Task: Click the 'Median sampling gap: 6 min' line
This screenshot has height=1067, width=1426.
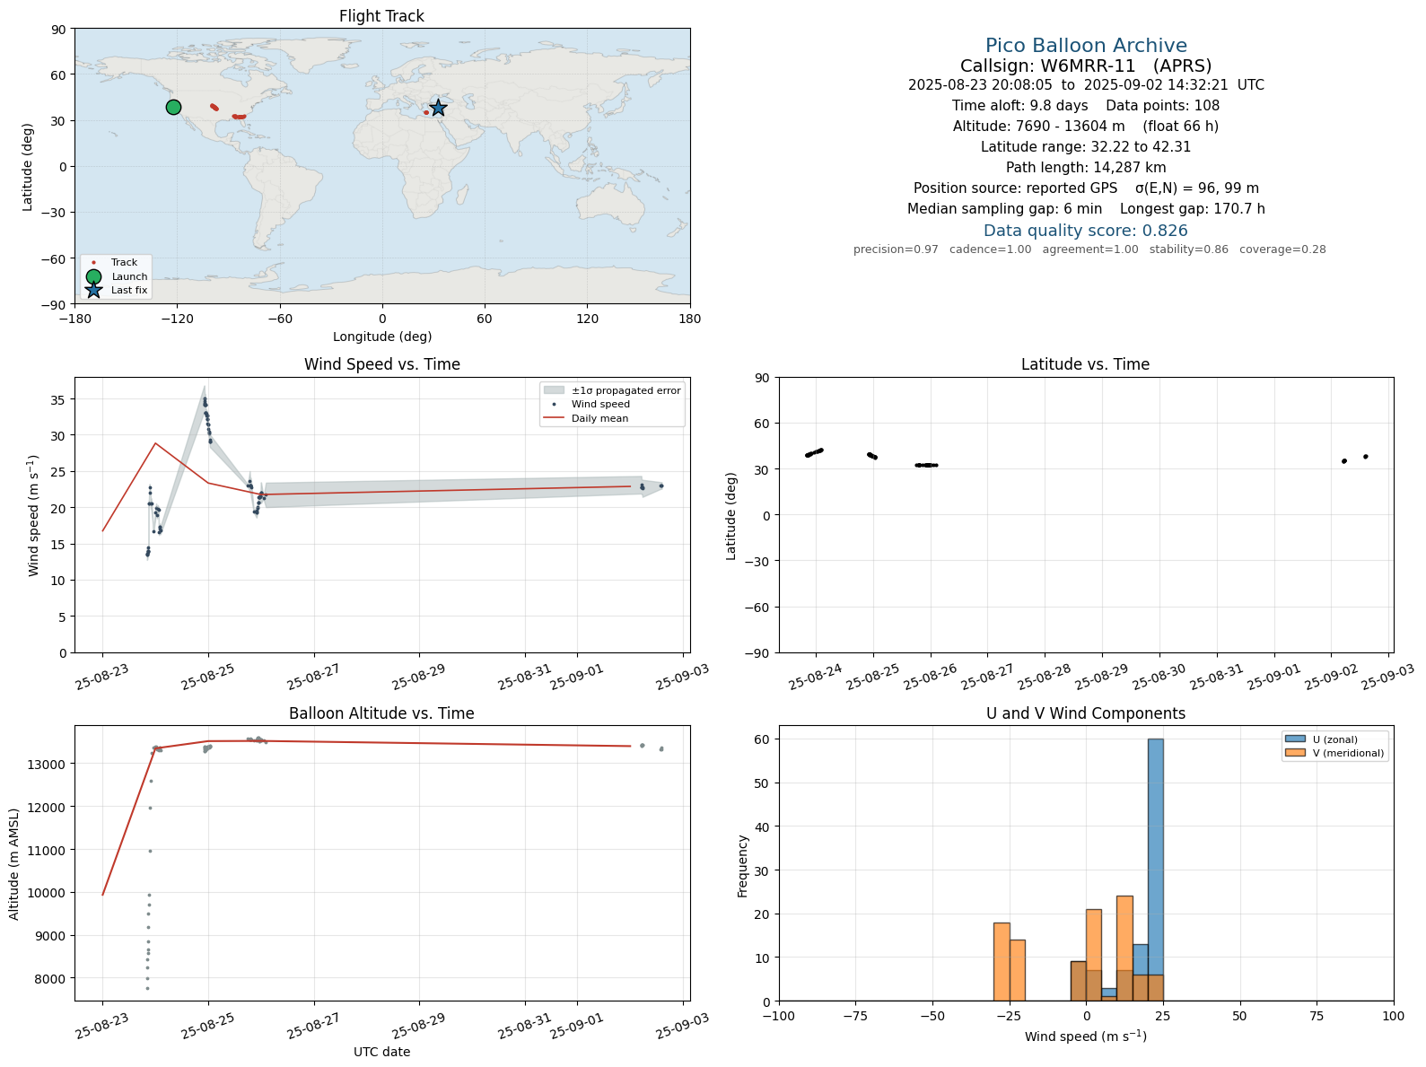Action: (1086, 209)
